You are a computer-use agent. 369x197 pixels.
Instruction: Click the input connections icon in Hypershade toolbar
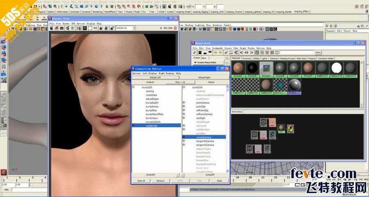coord(241,53)
